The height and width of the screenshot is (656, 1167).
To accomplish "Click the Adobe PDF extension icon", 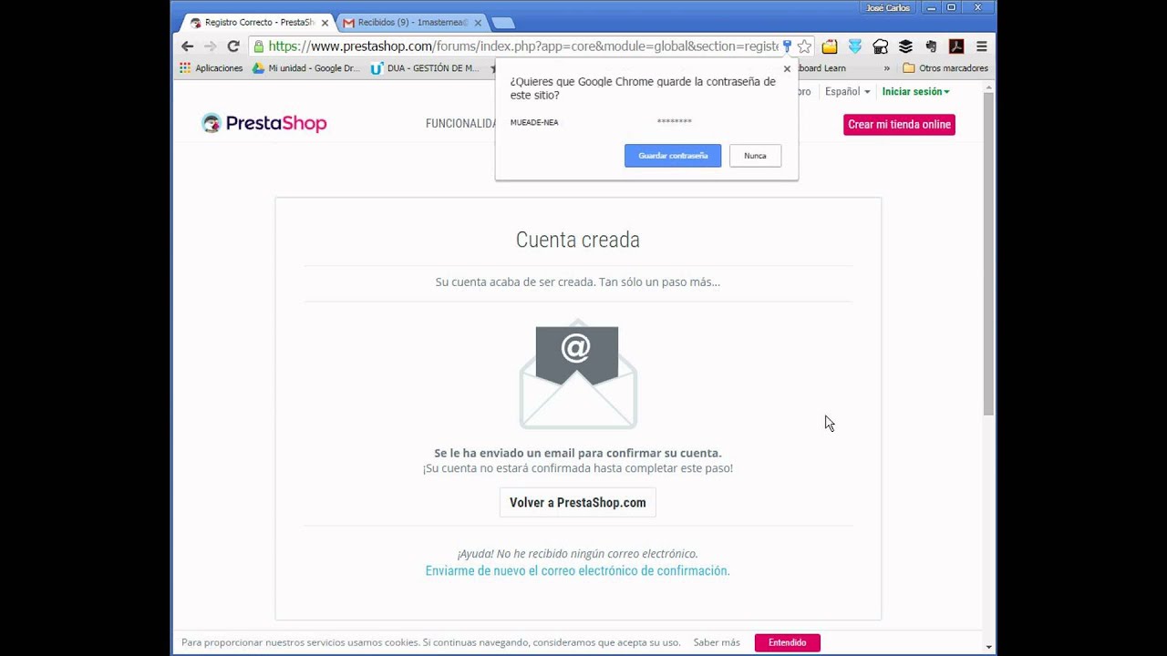I will coord(956,46).
